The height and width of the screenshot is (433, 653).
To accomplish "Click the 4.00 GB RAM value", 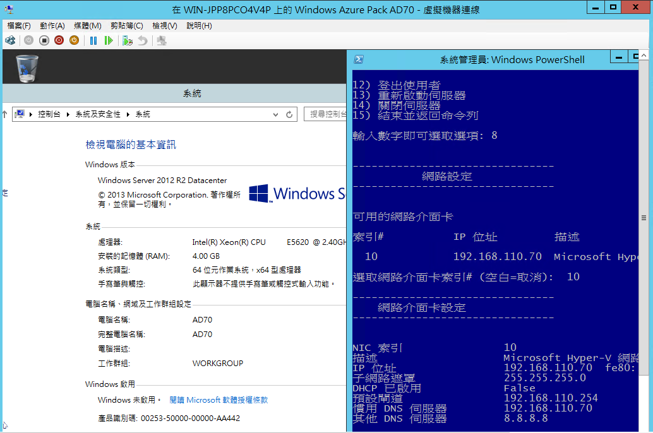I will pos(206,256).
